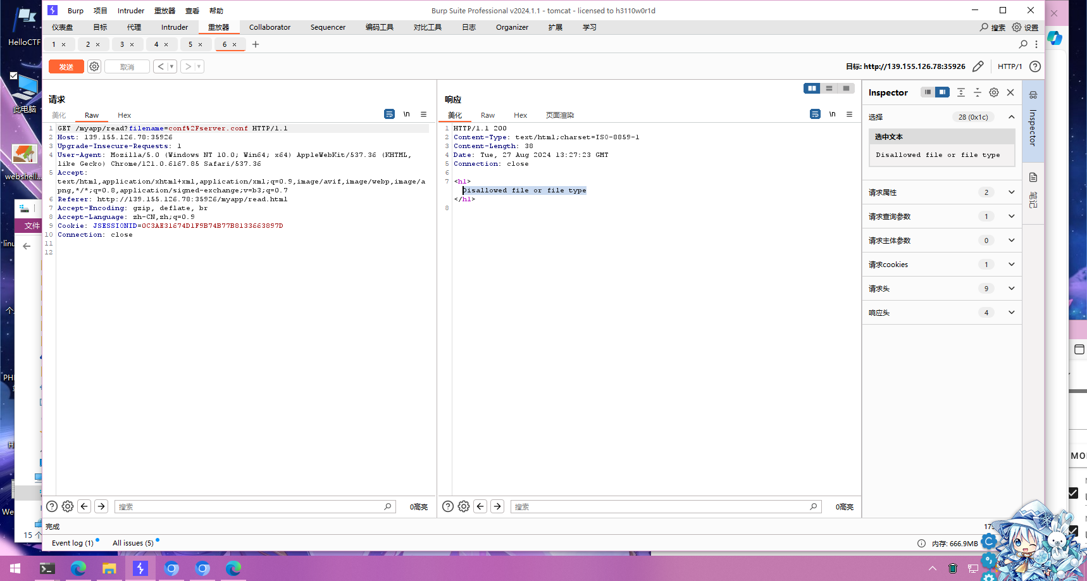
Task: Toggle word-wrap icon in the response panel
Action: click(815, 115)
